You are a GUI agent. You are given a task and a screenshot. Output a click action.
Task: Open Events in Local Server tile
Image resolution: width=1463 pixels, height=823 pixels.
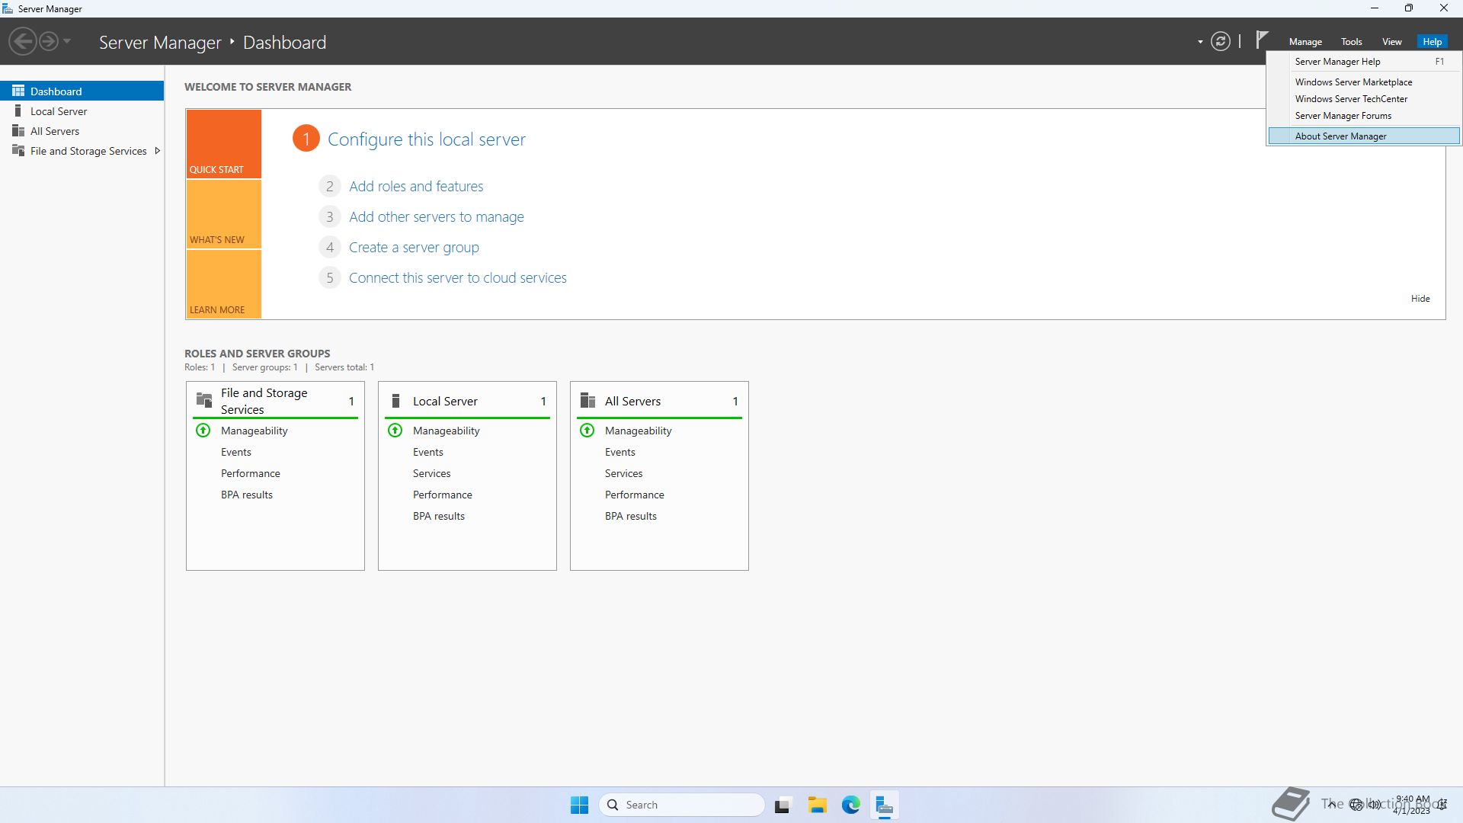[428, 452]
